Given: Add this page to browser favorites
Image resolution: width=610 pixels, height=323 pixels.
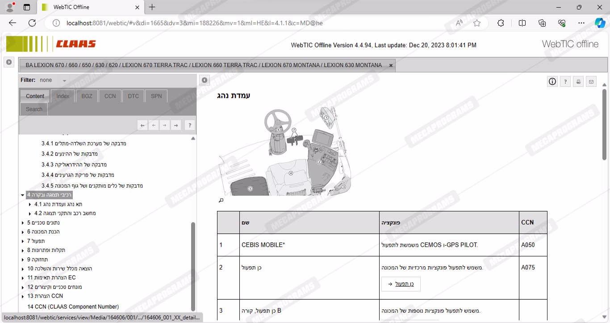Looking at the screenshot, I should click(477, 23).
